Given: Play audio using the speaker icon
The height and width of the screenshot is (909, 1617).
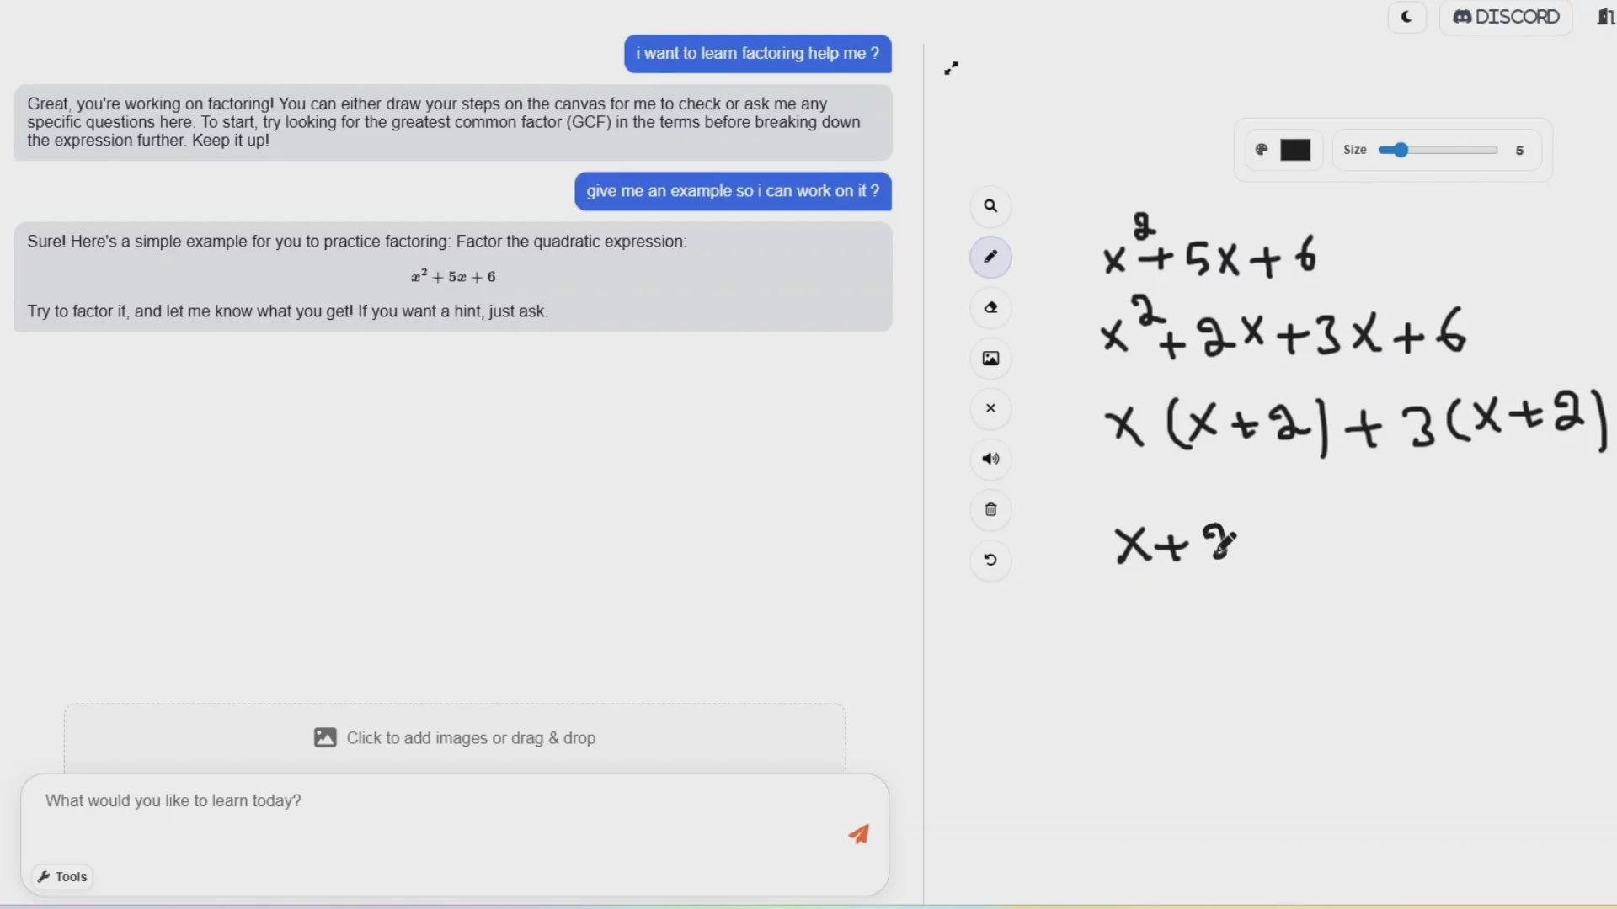Looking at the screenshot, I should tap(990, 459).
